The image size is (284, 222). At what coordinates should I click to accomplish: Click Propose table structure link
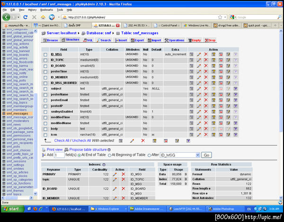(x=88, y=150)
